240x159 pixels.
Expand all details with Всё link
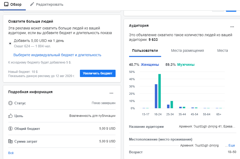(x=11, y=153)
